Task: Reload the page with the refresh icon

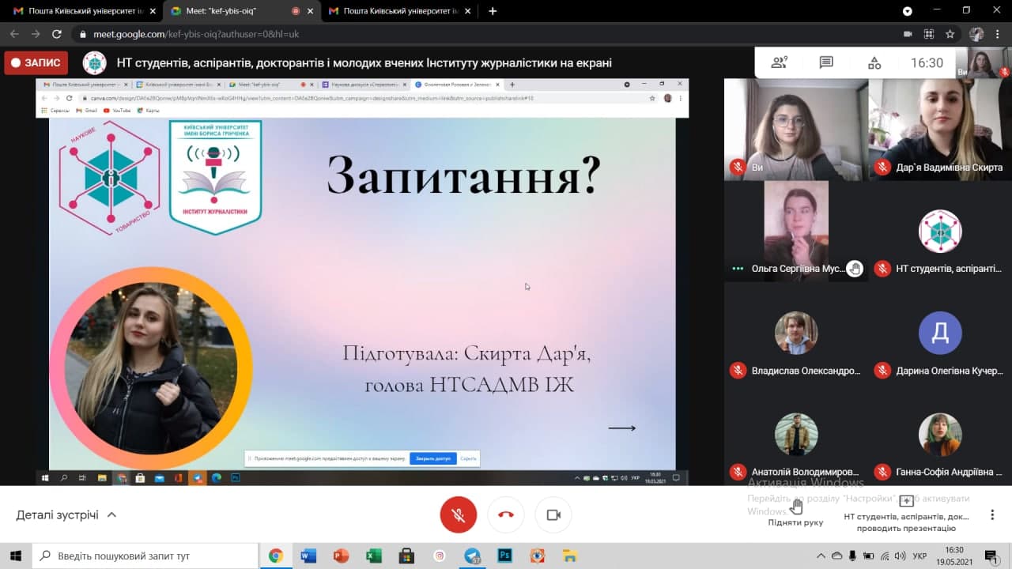Action: (x=57, y=34)
